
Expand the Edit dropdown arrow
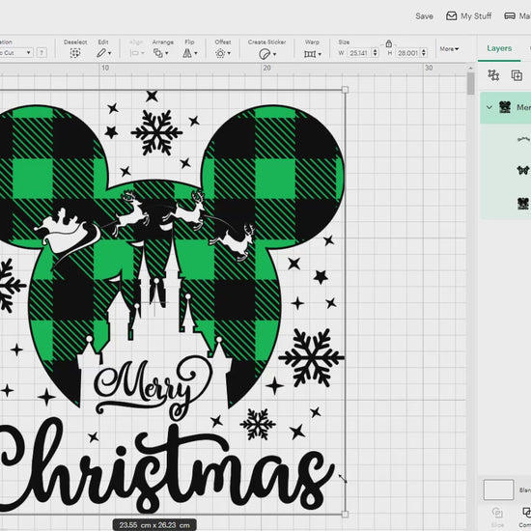coord(109,53)
